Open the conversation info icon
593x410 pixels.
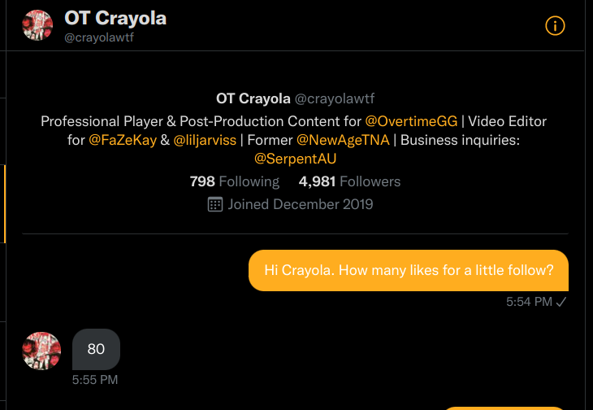[x=554, y=26]
